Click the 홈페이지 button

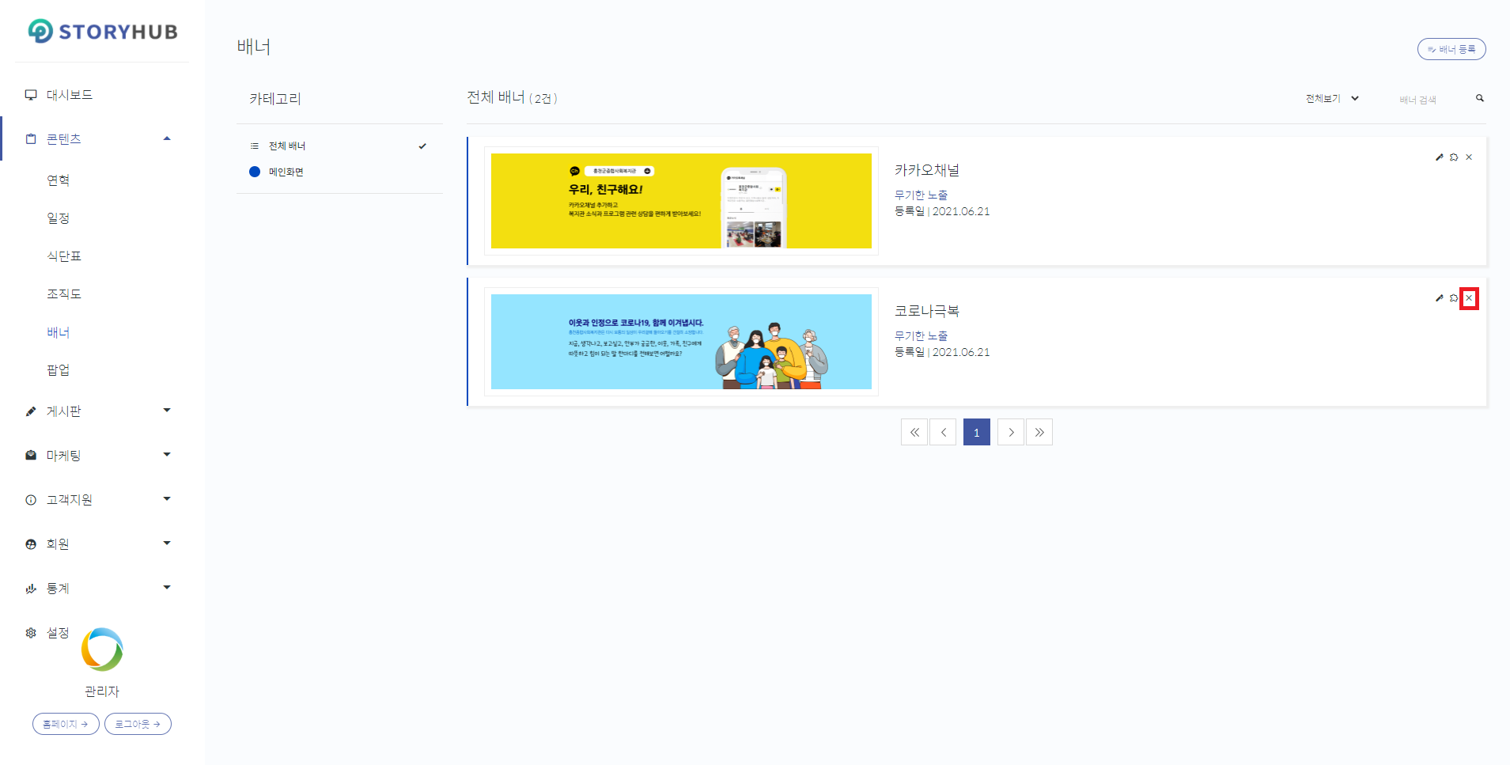coord(66,724)
